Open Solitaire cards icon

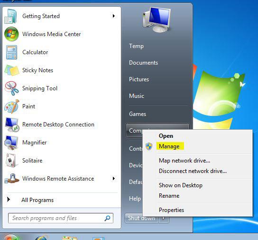[11, 160]
